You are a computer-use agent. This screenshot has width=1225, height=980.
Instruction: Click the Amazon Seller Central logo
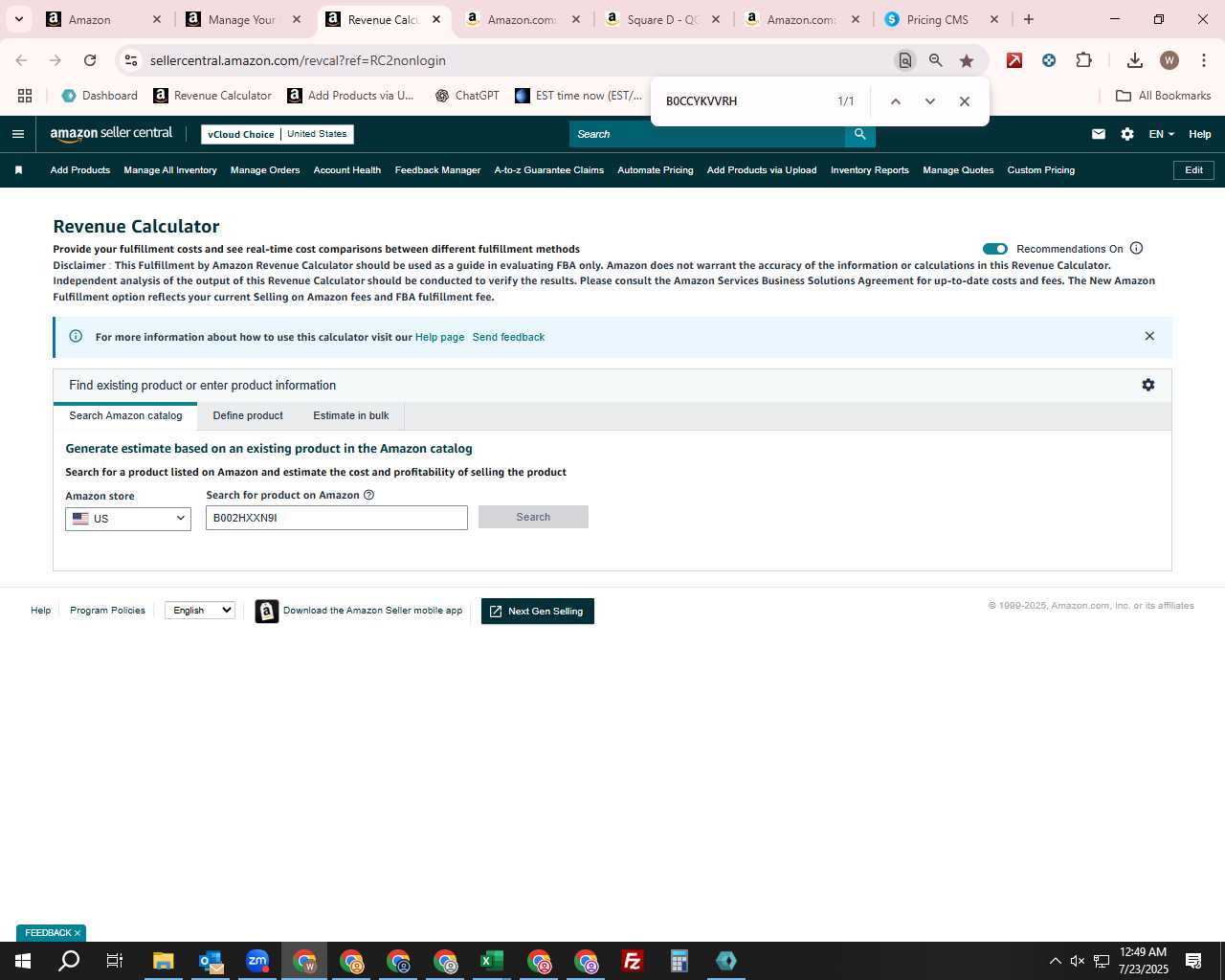click(x=111, y=134)
